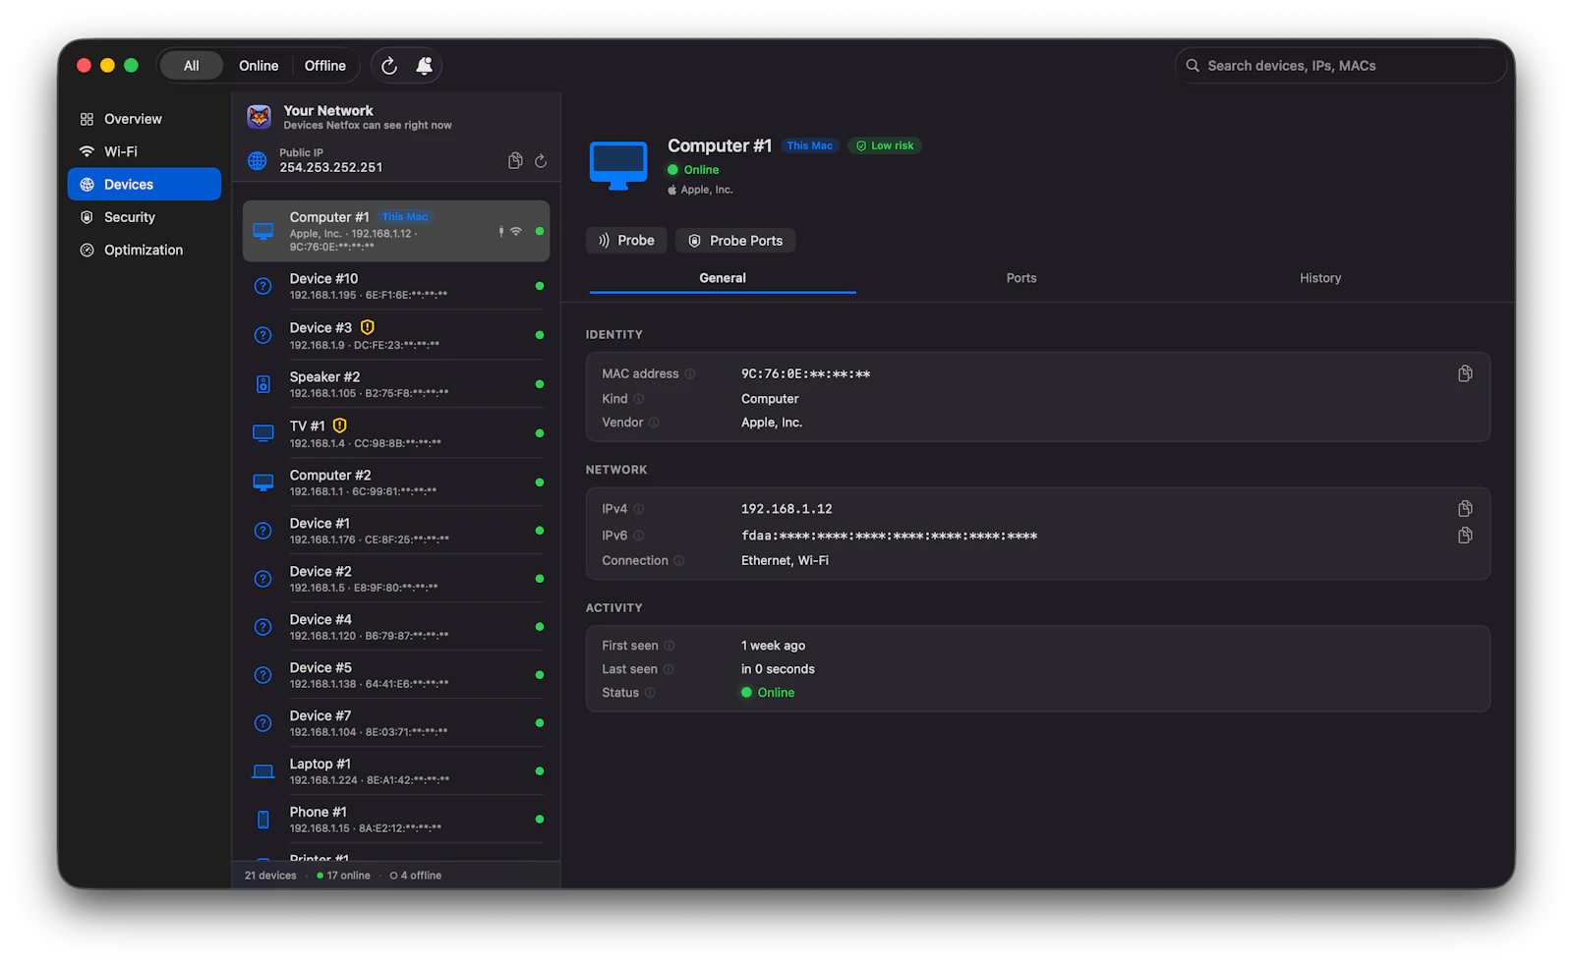Image resolution: width=1573 pixels, height=965 pixels.
Task: Show all devices with All filter
Action: pos(192,66)
